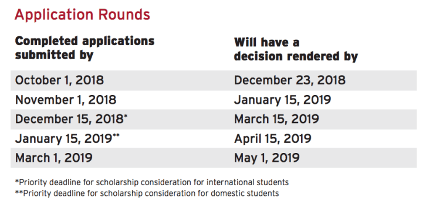Click the December 15, 2018 submission date
436x211 pixels.
click(x=69, y=119)
